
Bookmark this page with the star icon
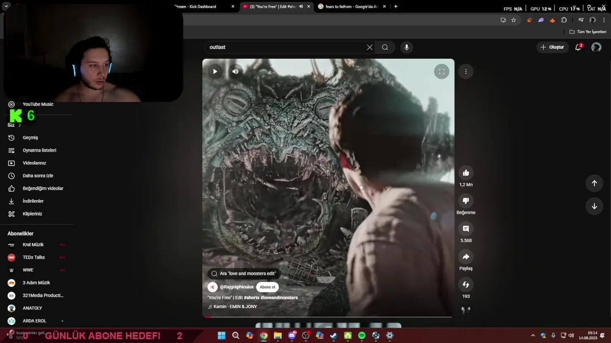pyautogui.click(x=514, y=20)
